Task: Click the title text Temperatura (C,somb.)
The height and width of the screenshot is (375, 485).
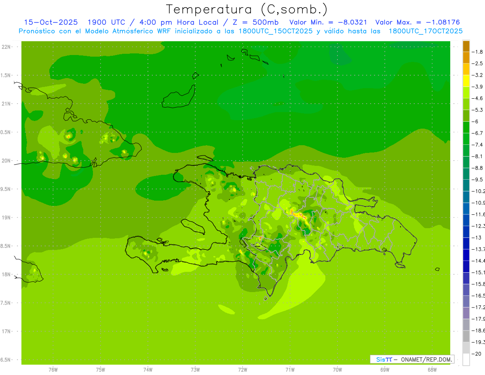Action: [x=247, y=9]
